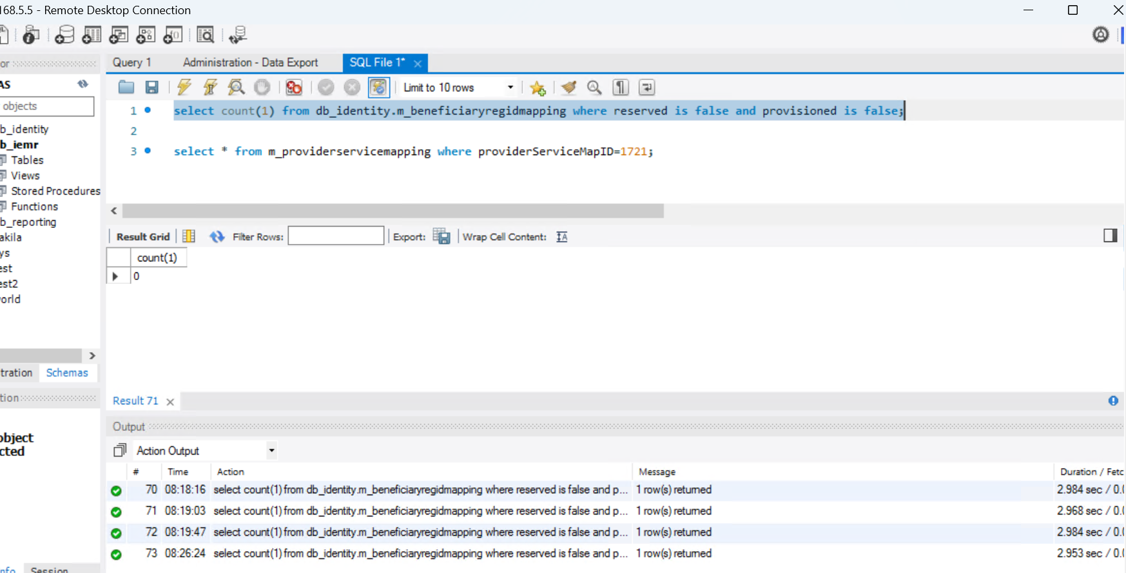
Task: Select the akila schema in navigator
Action: [x=11, y=238]
